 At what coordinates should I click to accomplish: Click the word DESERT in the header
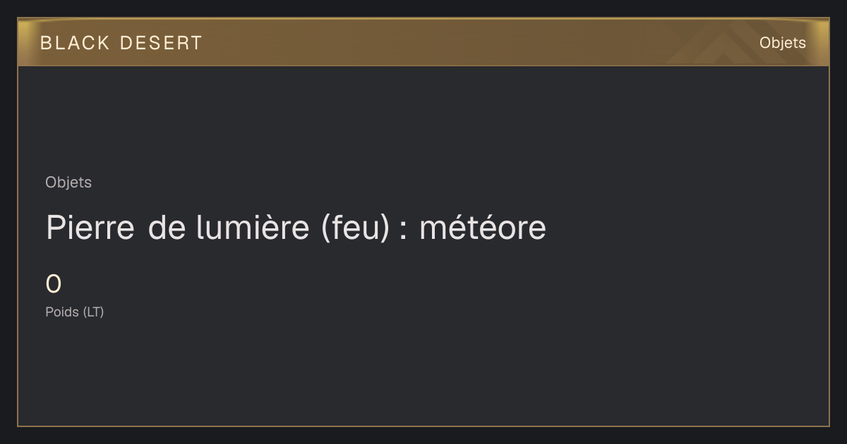(x=162, y=43)
